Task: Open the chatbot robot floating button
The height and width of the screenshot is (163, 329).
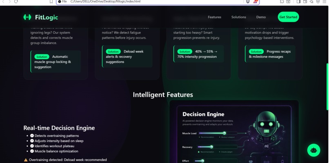Action: pyautogui.click(x=313, y=150)
